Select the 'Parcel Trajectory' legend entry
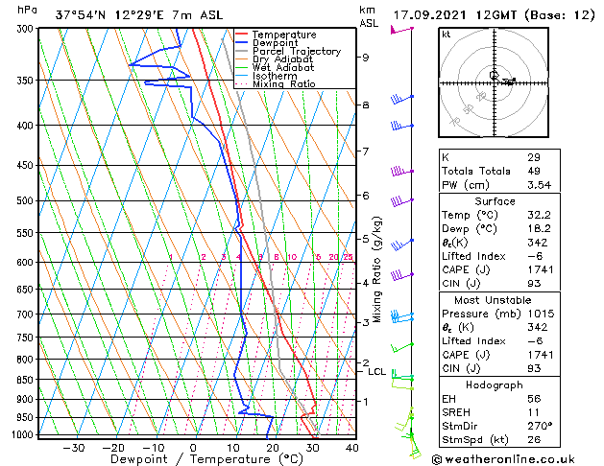Image resolution: width=604 pixels, height=466 pixels. click(297, 51)
